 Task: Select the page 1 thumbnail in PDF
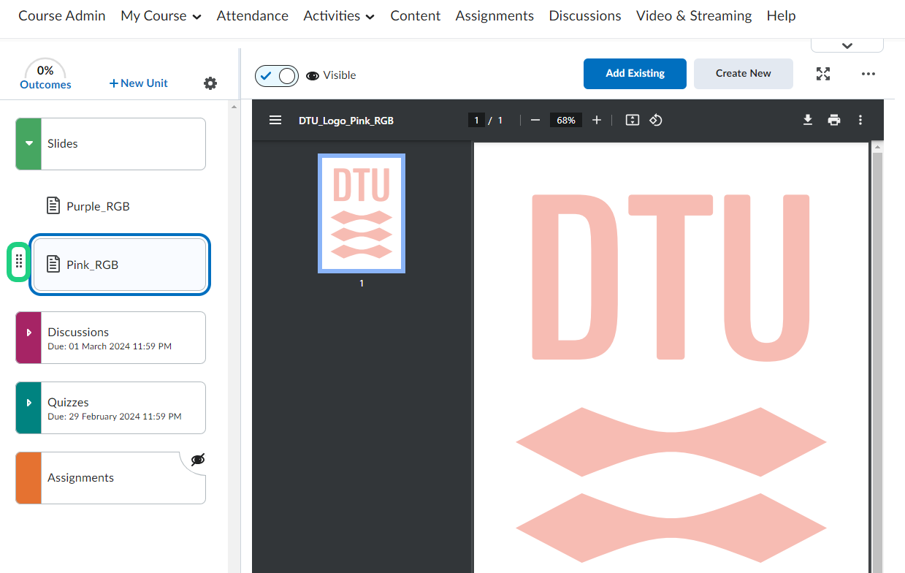(x=362, y=213)
